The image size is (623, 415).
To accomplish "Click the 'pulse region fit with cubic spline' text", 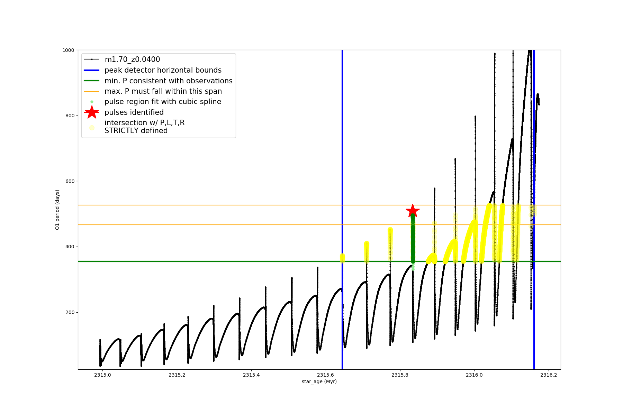I will (x=163, y=102).
